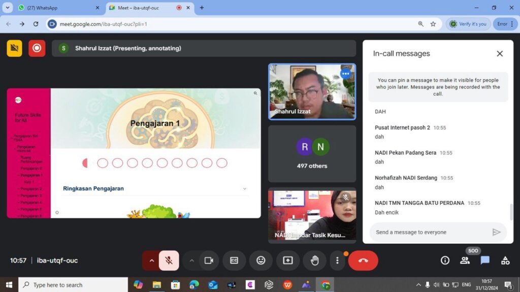
Task: Click the 497 others participant tile
Action: (312, 154)
